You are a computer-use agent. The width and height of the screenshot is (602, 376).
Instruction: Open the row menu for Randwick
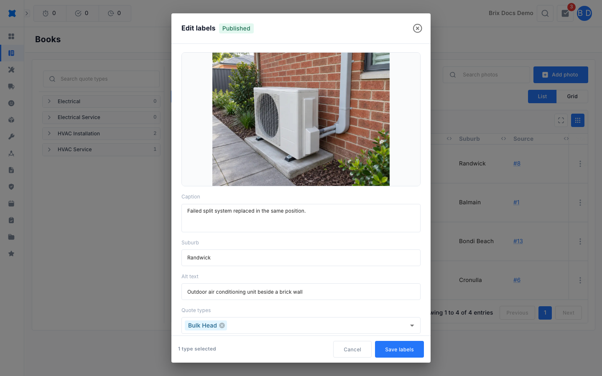click(580, 164)
